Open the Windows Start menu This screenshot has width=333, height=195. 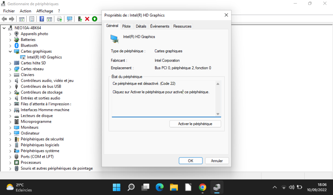pyautogui.click(x=116, y=187)
